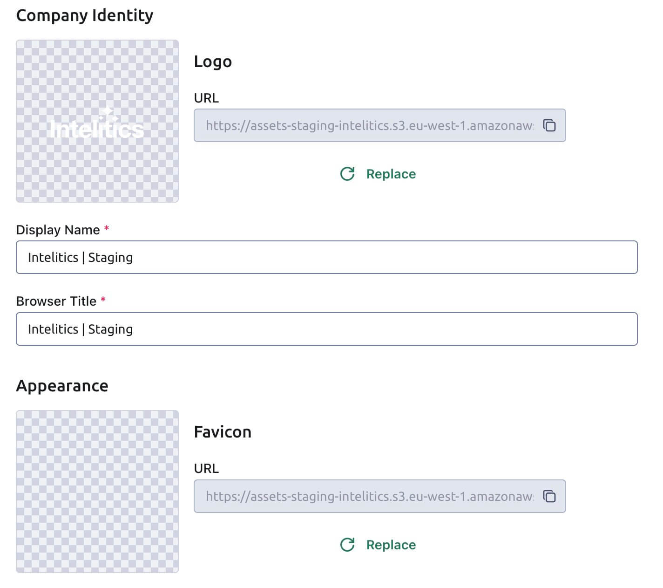Open the Intelitics logo preview thumbnail
This screenshot has height=588, width=663.
tap(97, 121)
